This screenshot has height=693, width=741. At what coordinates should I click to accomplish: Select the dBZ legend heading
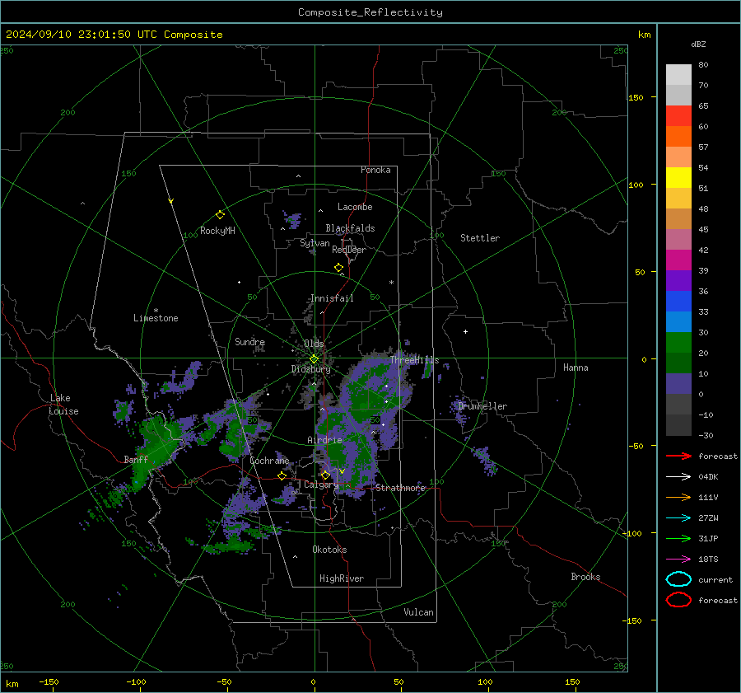(x=698, y=44)
